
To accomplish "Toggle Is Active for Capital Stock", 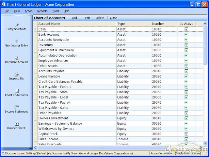I will click(186, 134).
